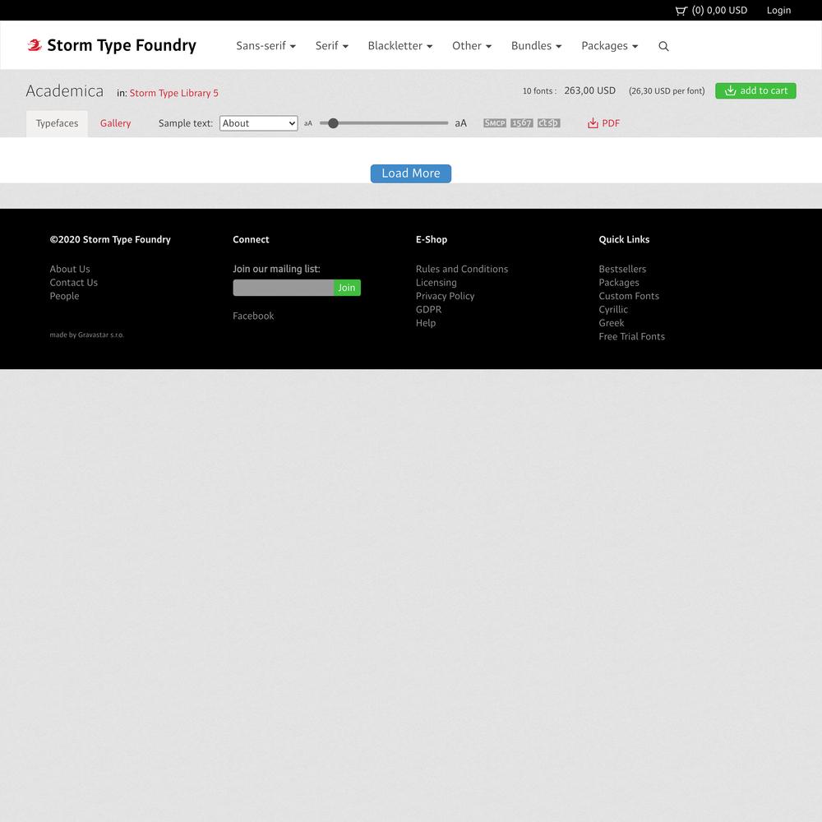Open the Greek quick link
822x822 pixels.
point(612,323)
